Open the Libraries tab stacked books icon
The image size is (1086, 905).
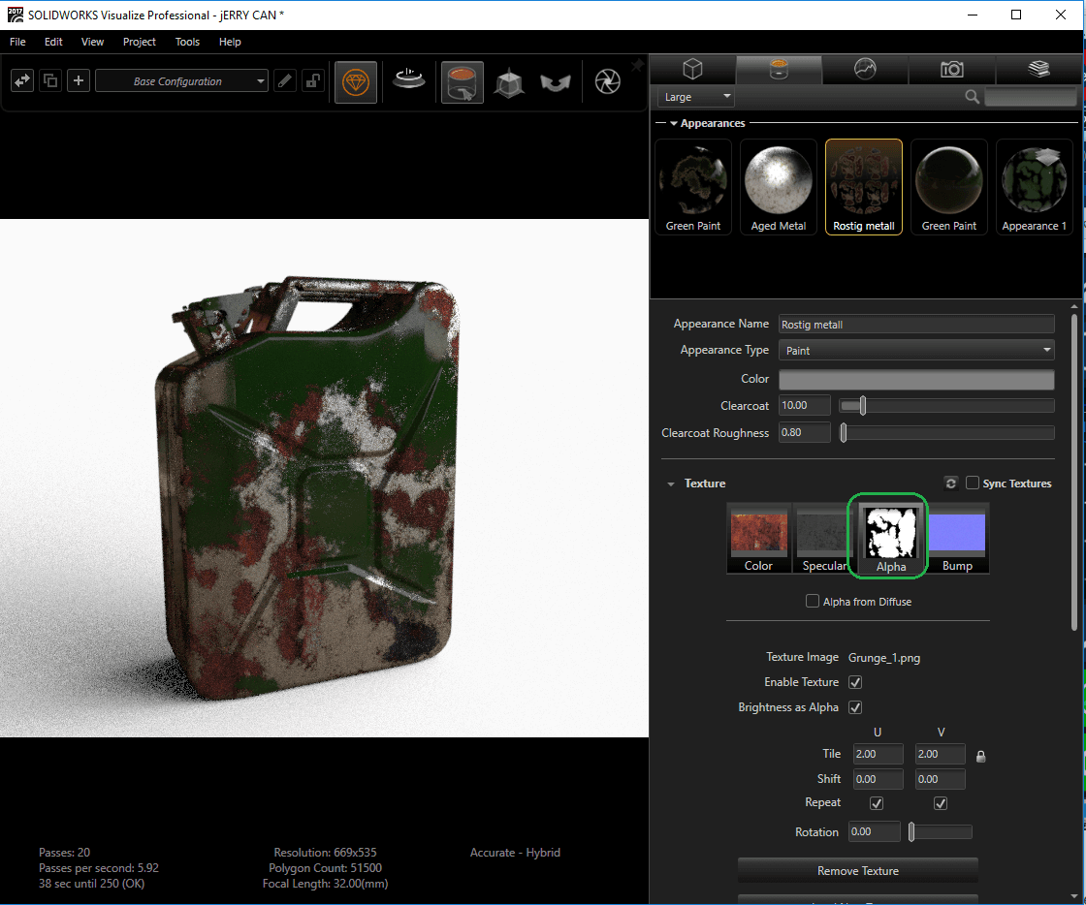[1038, 69]
